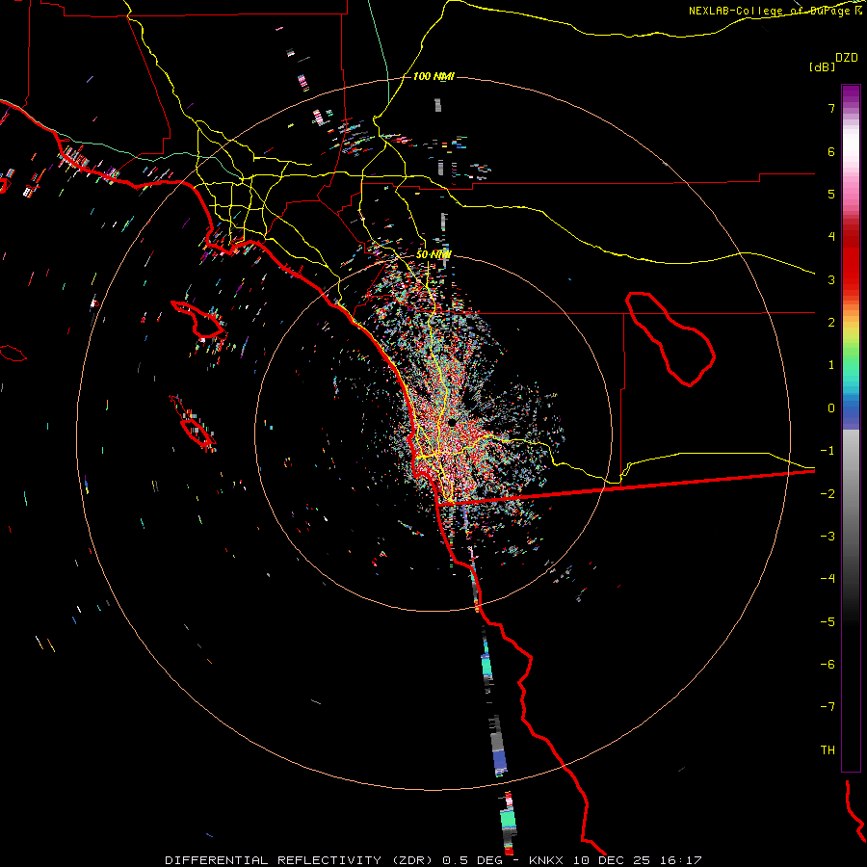This screenshot has width=867, height=867.
Task: Click the purple top segment of the color bar
Action: [851, 94]
